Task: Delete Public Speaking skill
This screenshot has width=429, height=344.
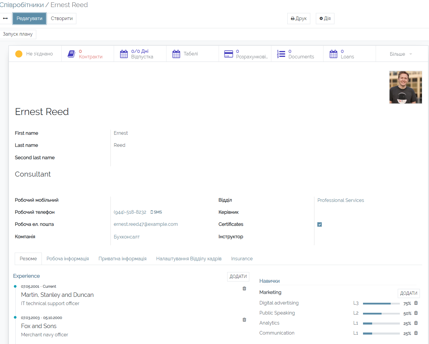Action: coord(416,313)
